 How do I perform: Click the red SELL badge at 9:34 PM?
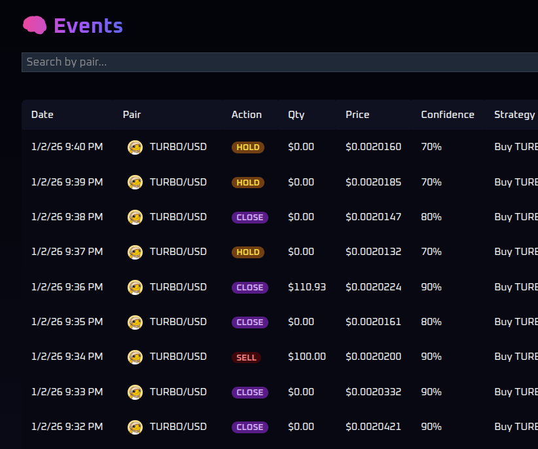[246, 357]
